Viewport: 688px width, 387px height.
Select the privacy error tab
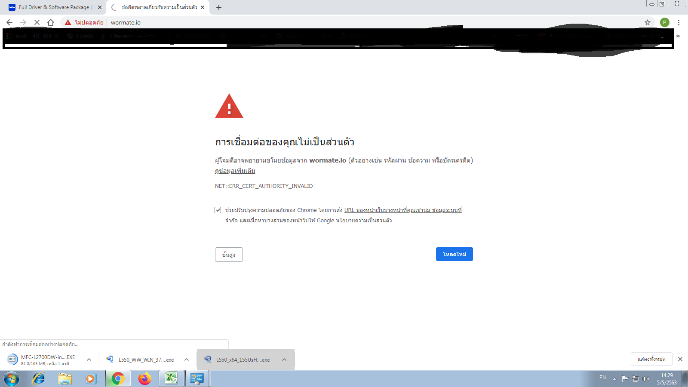[158, 7]
